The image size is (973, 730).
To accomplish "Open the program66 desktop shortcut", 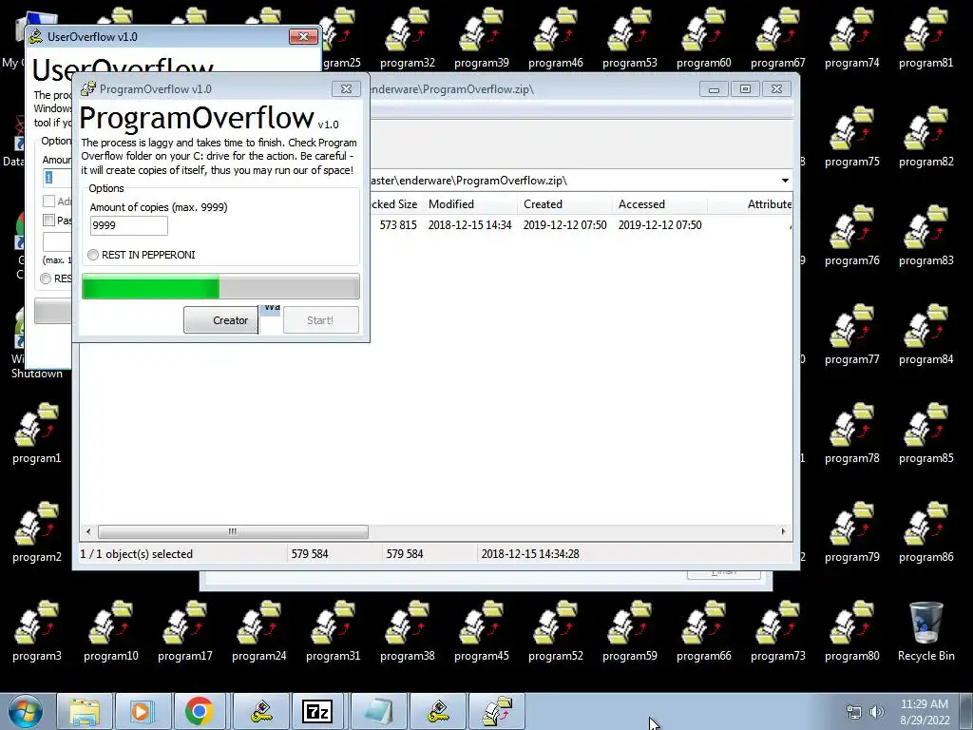I will 704,631.
